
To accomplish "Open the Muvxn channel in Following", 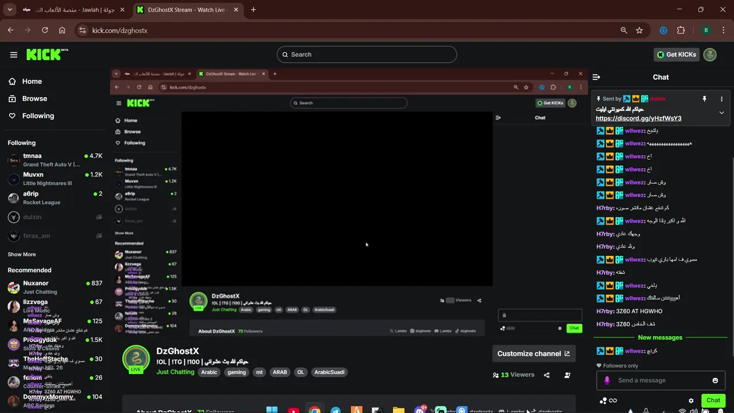I will click(55, 179).
